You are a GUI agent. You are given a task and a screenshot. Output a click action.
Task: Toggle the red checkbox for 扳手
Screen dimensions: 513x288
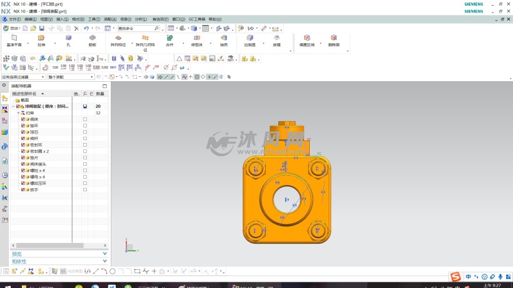click(23, 189)
